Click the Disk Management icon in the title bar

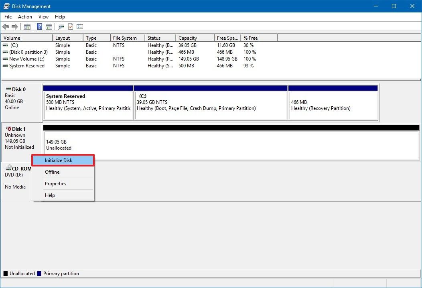pyautogui.click(x=6, y=6)
